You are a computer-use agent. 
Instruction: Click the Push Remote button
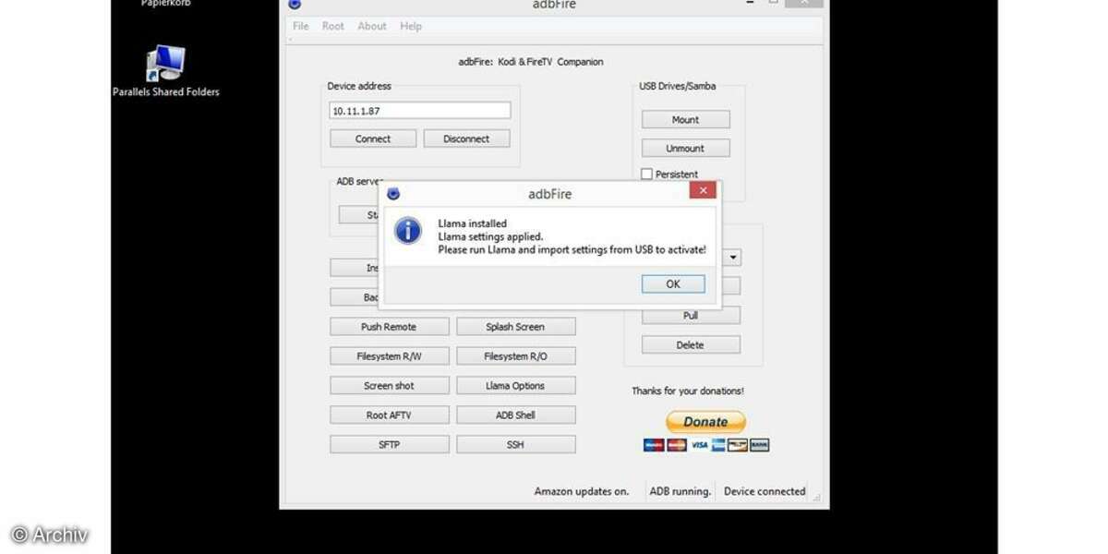tap(390, 327)
